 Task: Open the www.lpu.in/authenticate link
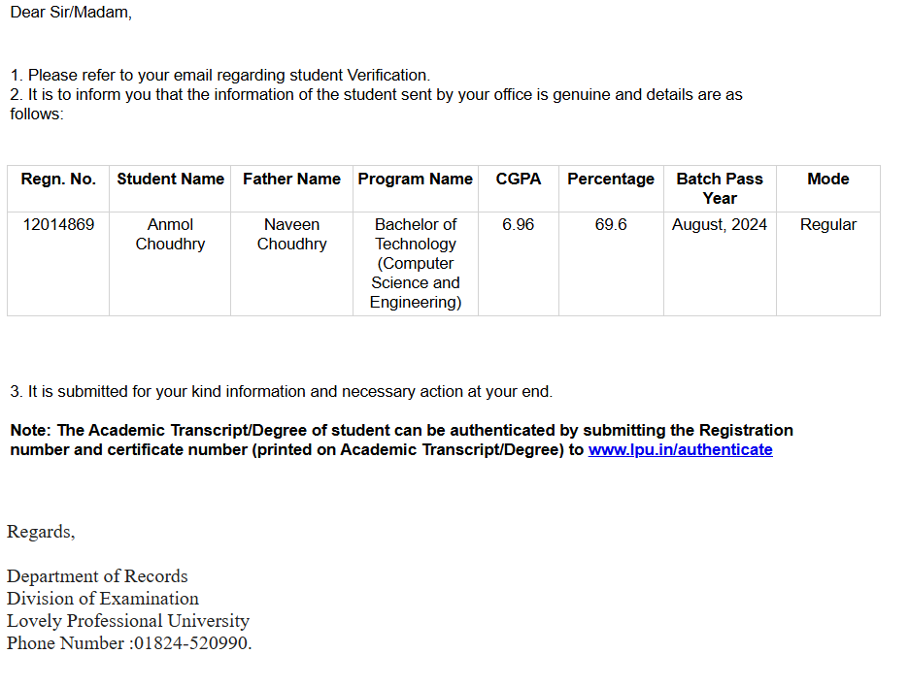tap(680, 450)
